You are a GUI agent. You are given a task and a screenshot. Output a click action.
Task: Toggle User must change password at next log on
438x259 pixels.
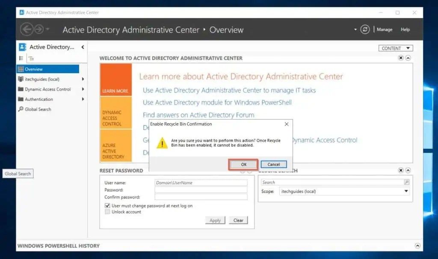click(x=107, y=206)
